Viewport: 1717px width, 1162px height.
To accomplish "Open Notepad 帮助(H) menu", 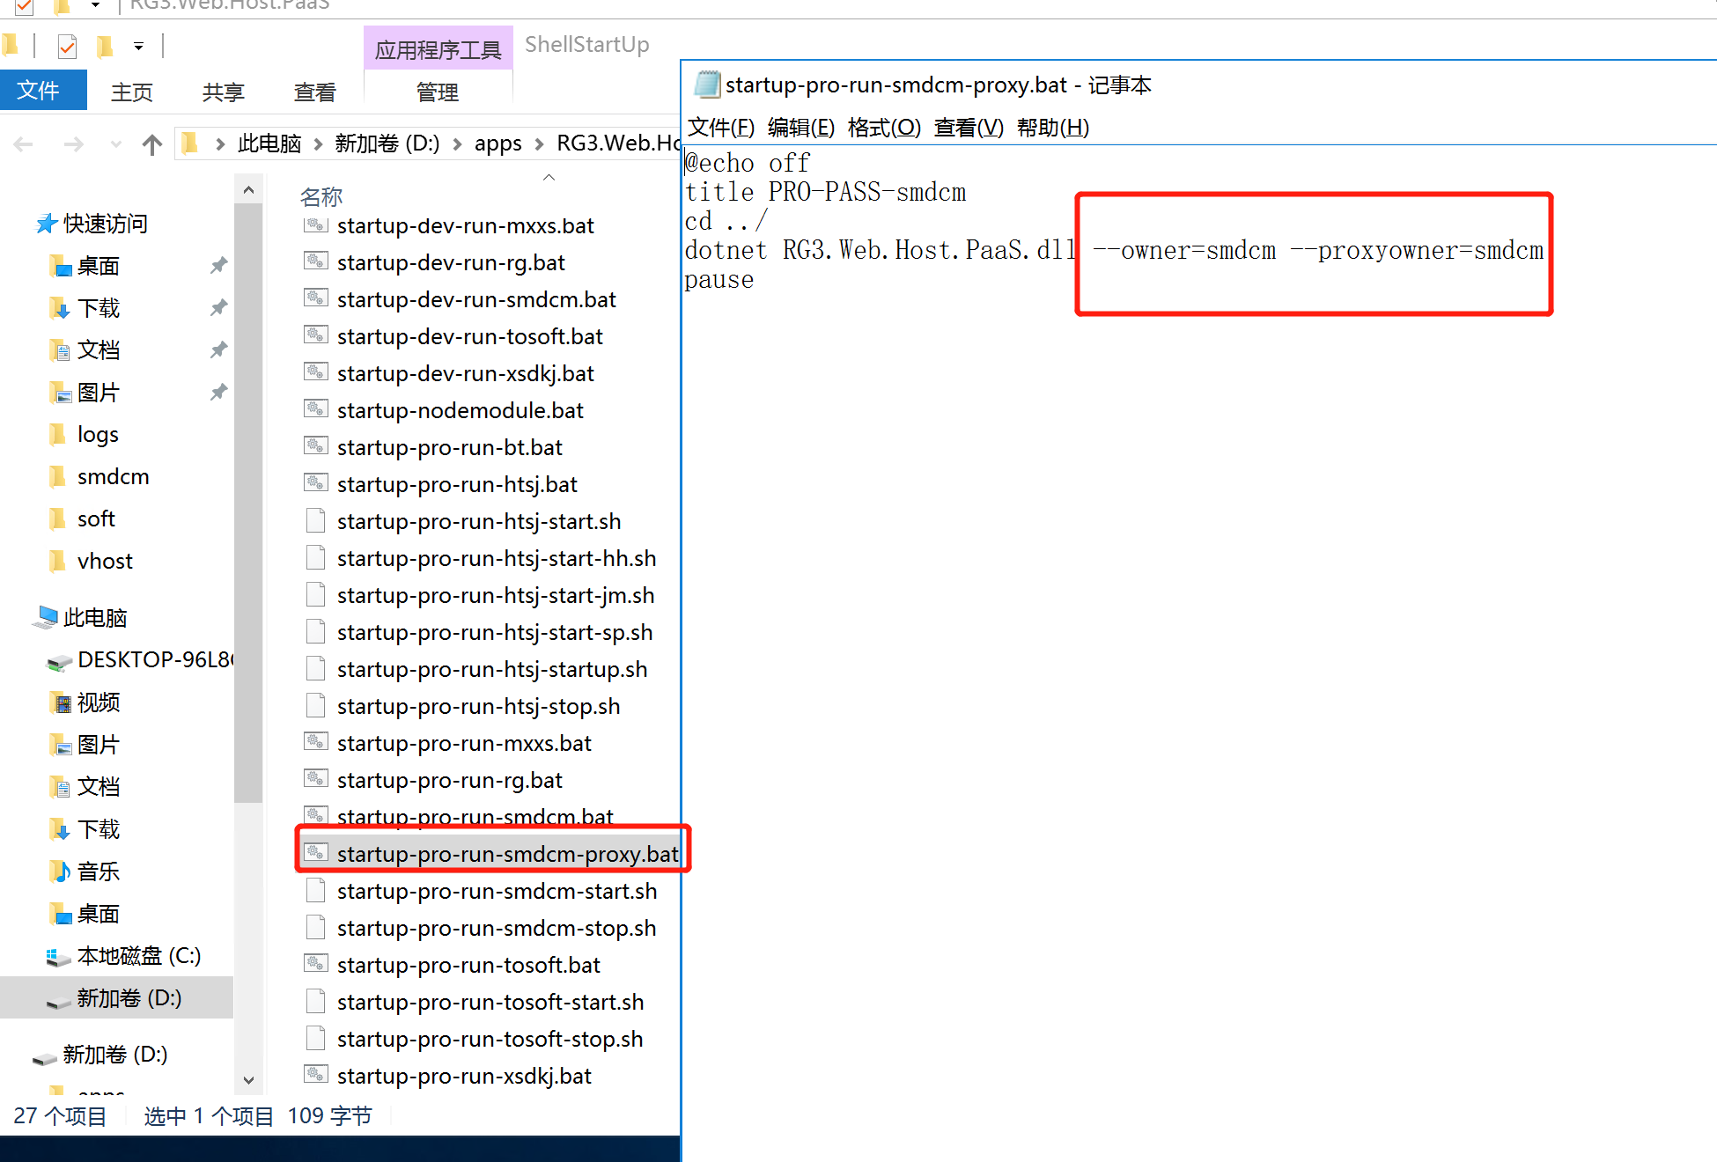I will pyautogui.click(x=1053, y=128).
